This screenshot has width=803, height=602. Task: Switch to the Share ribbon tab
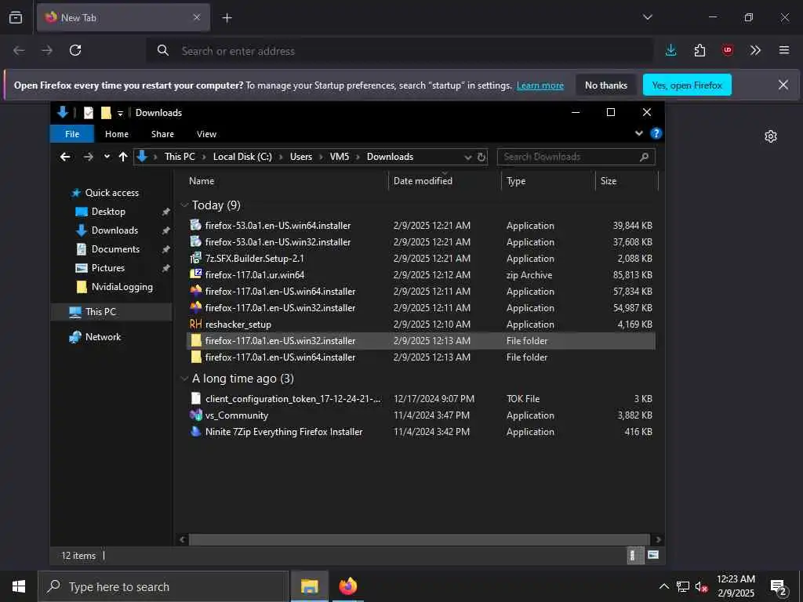(162, 134)
